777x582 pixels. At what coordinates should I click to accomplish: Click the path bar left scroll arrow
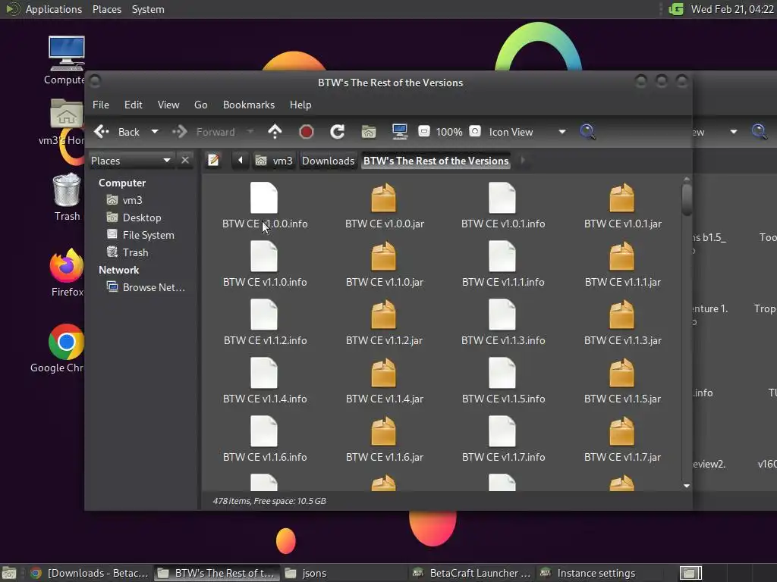(x=241, y=161)
